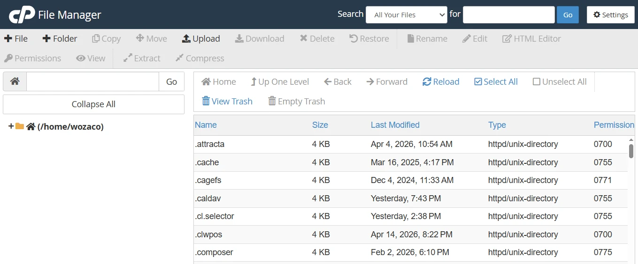The height and width of the screenshot is (264, 638).
Task: Click the Extract toolbar icon
Action: pyautogui.click(x=127, y=59)
